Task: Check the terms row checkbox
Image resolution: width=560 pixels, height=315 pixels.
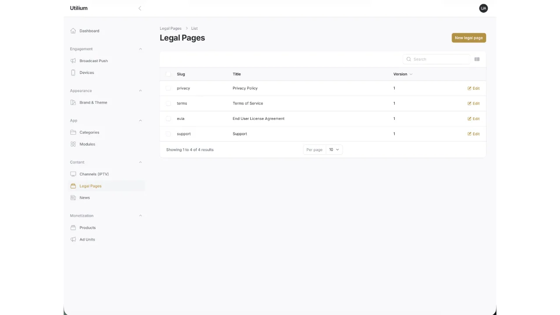Action: pos(168,104)
